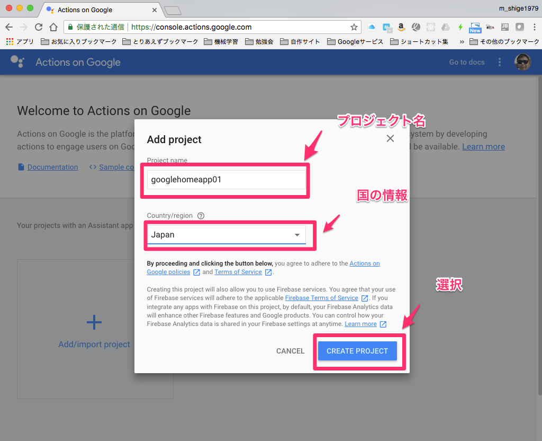Open the user account avatar

click(522, 62)
